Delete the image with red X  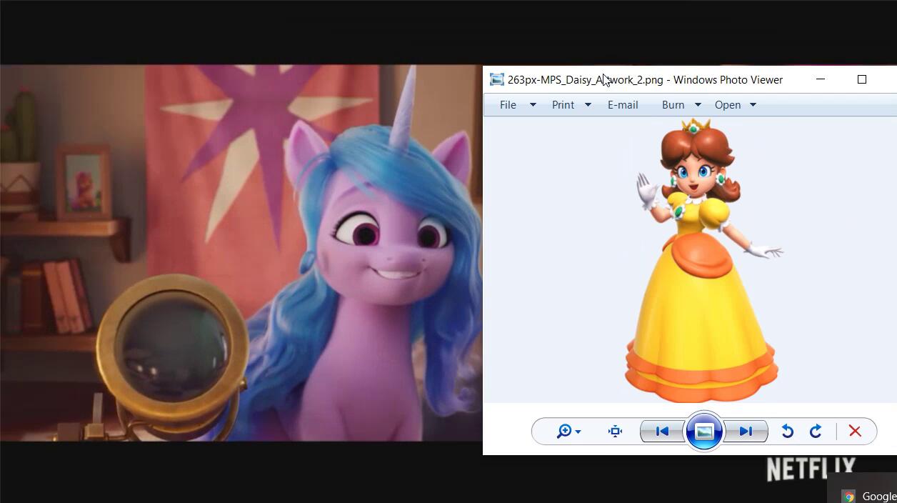855,432
